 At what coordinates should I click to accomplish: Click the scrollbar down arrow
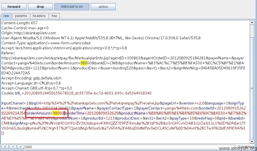click(x=252, y=141)
